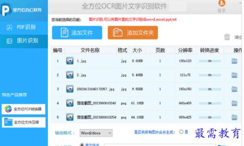Click the progress bar of 1.jpg
The height and width of the screenshot is (146, 244).
point(210,61)
